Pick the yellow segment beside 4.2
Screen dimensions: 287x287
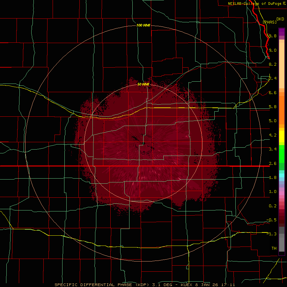[x=282, y=136]
